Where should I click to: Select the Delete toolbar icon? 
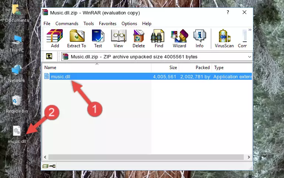pos(139,38)
